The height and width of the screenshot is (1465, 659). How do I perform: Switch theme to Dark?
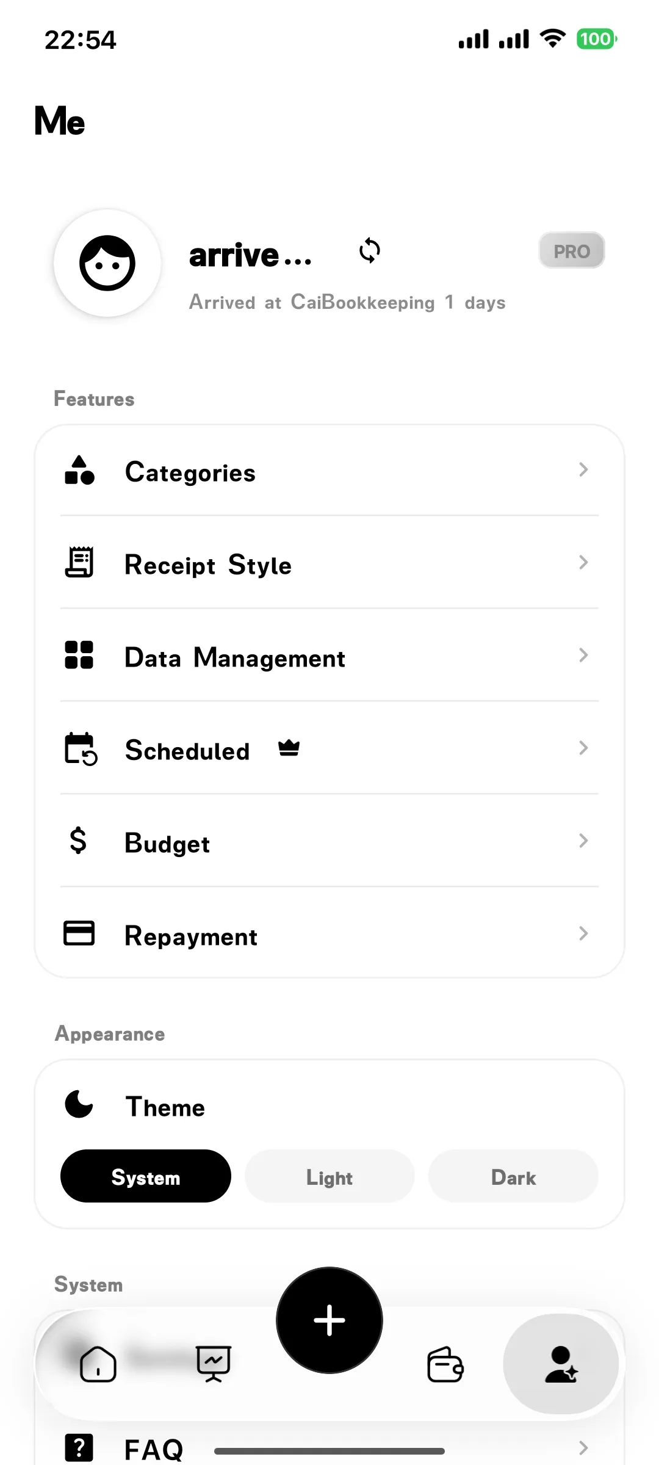[x=513, y=1176]
